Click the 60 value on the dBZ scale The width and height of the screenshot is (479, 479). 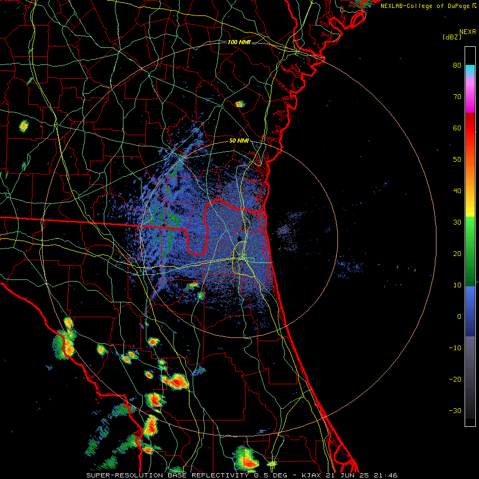point(457,128)
